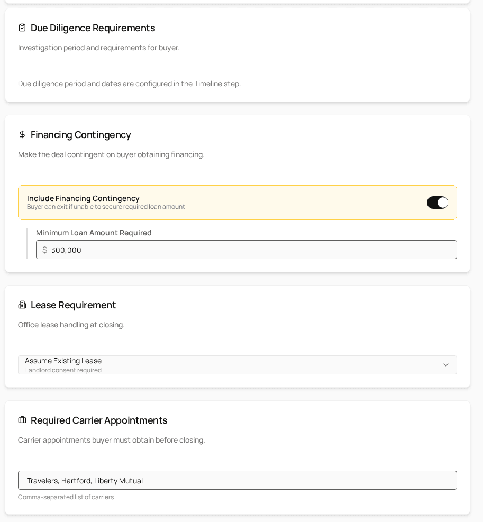Click the building icon beside Lease Requirement

pos(22,305)
